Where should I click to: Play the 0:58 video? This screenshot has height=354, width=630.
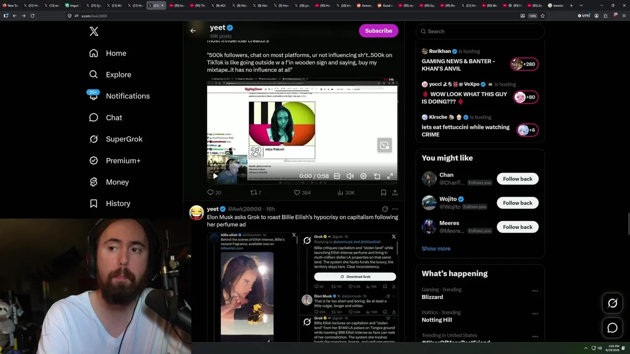point(215,176)
